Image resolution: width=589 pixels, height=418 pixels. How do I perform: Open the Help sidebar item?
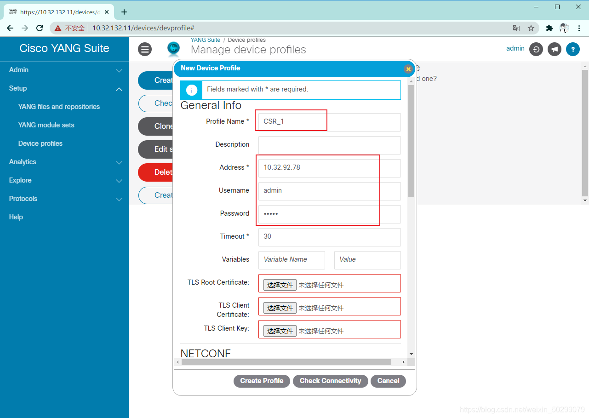click(16, 217)
